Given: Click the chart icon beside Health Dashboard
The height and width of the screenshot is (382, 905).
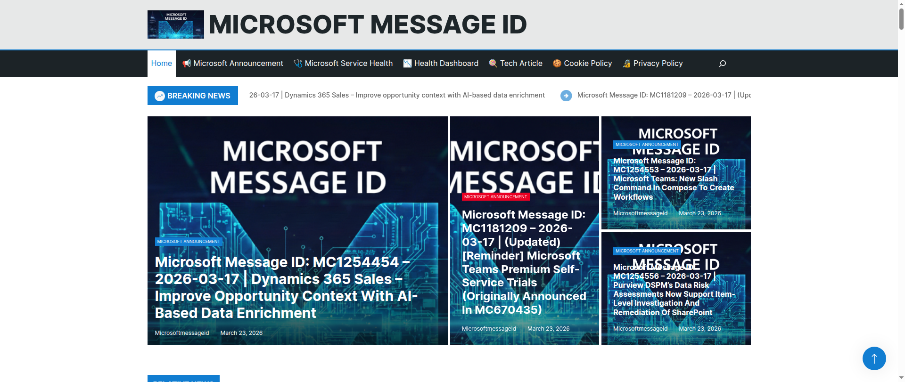Looking at the screenshot, I should point(407,64).
